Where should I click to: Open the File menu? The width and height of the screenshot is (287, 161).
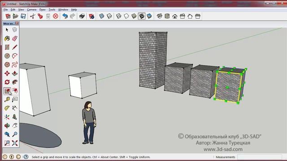point(5,10)
